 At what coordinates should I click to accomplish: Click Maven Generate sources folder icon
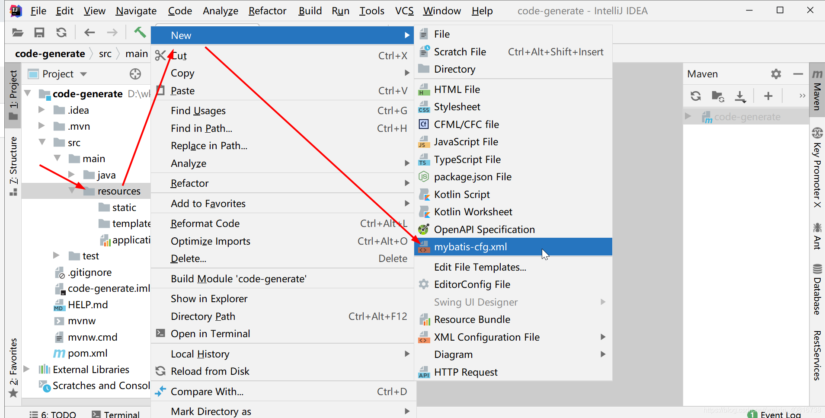point(718,96)
